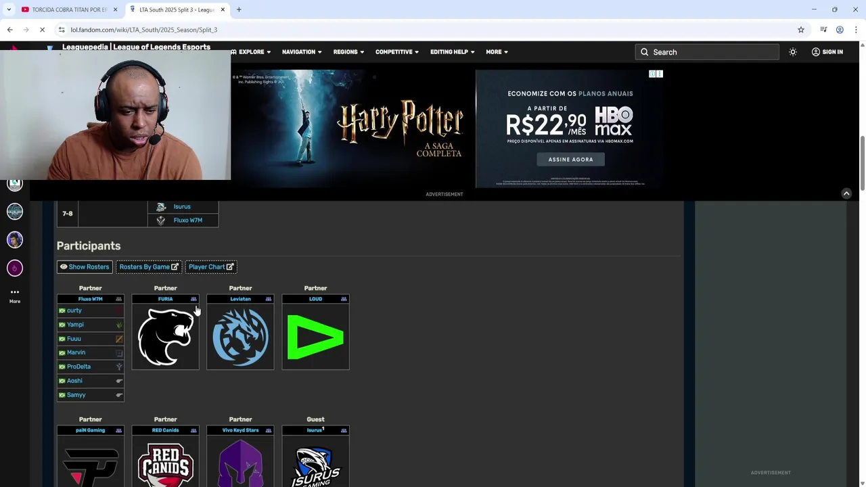Click Assine Agora button in HBO ad
Viewport: 866px width, 487px height.
coord(570,160)
